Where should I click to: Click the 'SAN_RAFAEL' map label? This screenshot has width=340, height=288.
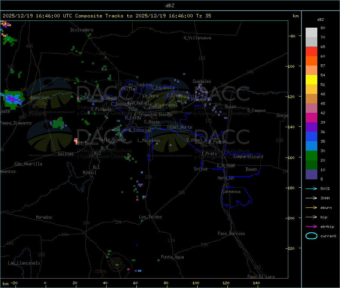tap(139, 103)
